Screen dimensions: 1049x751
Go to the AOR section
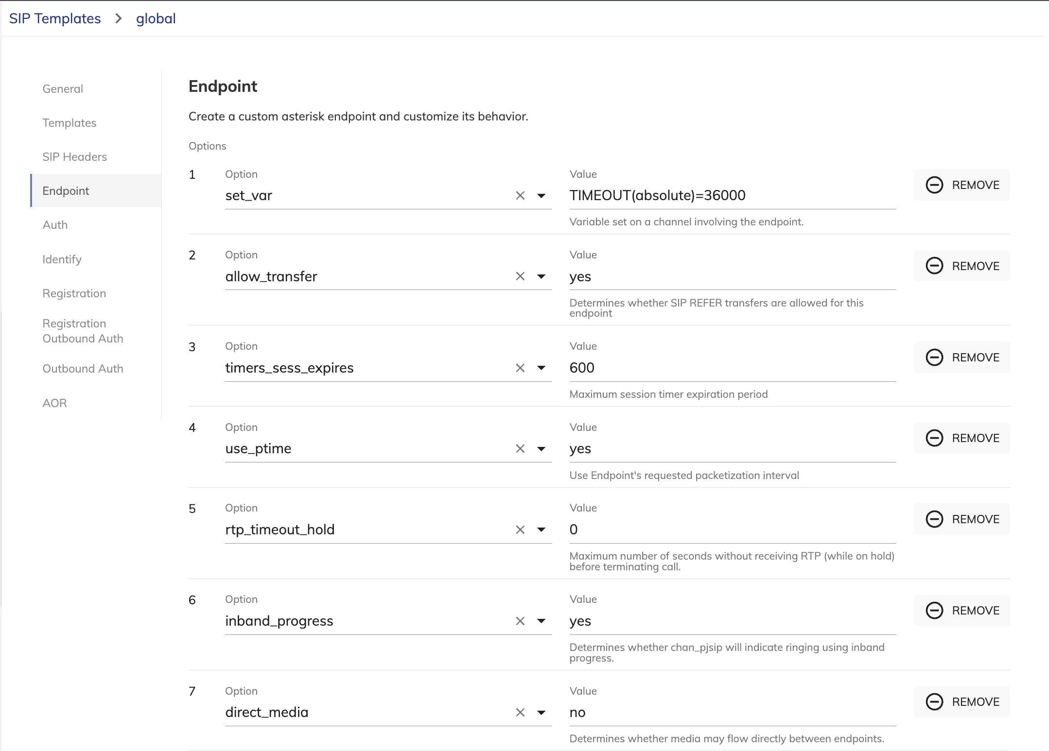(x=54, y=403)
